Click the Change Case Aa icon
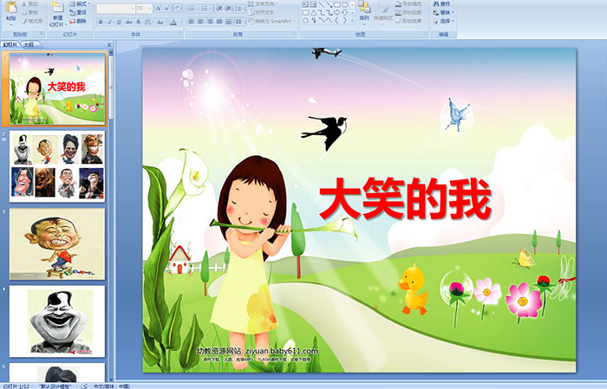 (160, 22)
